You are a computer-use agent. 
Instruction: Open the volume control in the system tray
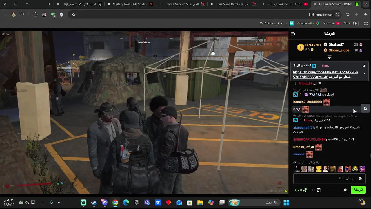[x=27, y=202]
